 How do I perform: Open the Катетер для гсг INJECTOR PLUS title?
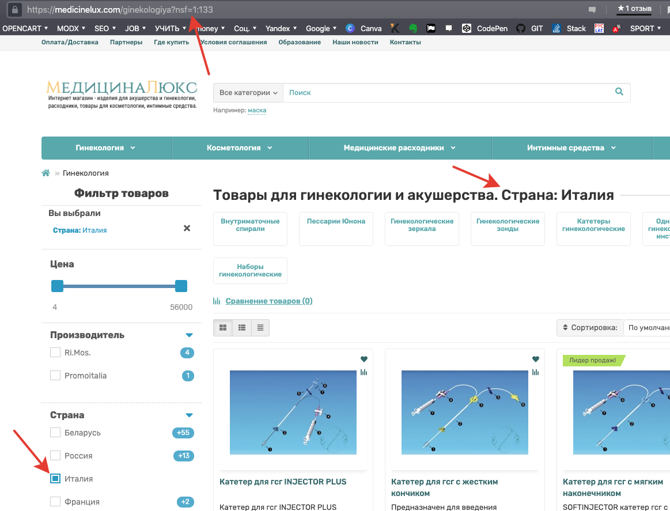[283, 482]
